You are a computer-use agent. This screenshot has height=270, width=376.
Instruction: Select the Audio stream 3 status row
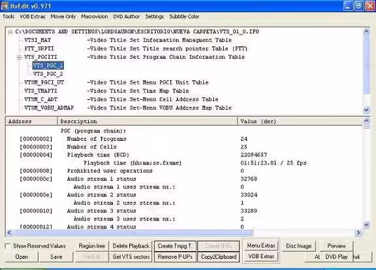[x=184, y=211]
